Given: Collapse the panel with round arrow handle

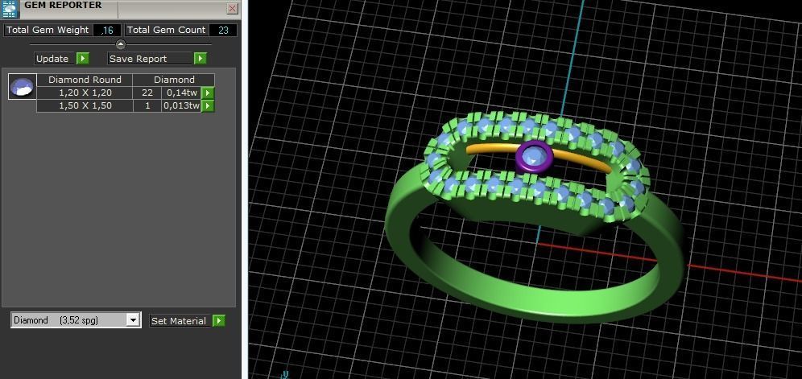Looking at the screenshot, I should click(120, 44).
